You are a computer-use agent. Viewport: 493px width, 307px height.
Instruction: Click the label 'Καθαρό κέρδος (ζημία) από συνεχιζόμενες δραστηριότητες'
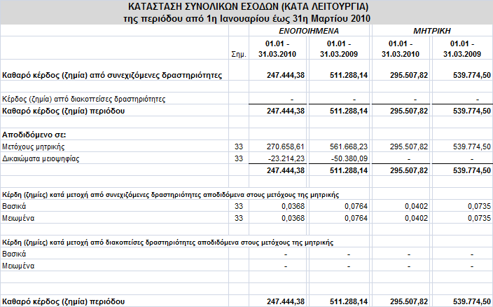(112, 75)
